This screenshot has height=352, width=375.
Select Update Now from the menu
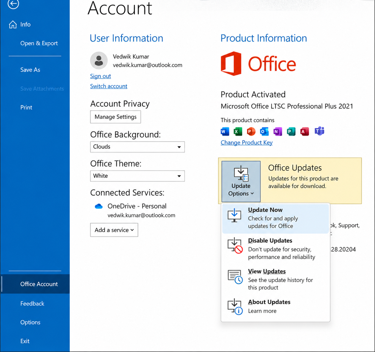pyautogui.click(x=275, y=218)
